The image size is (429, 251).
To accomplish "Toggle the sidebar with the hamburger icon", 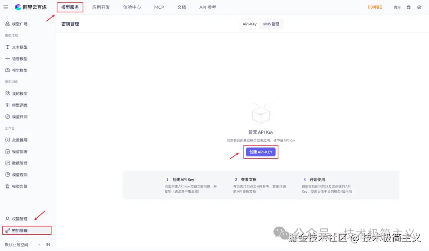I will [x=6, y=7].
